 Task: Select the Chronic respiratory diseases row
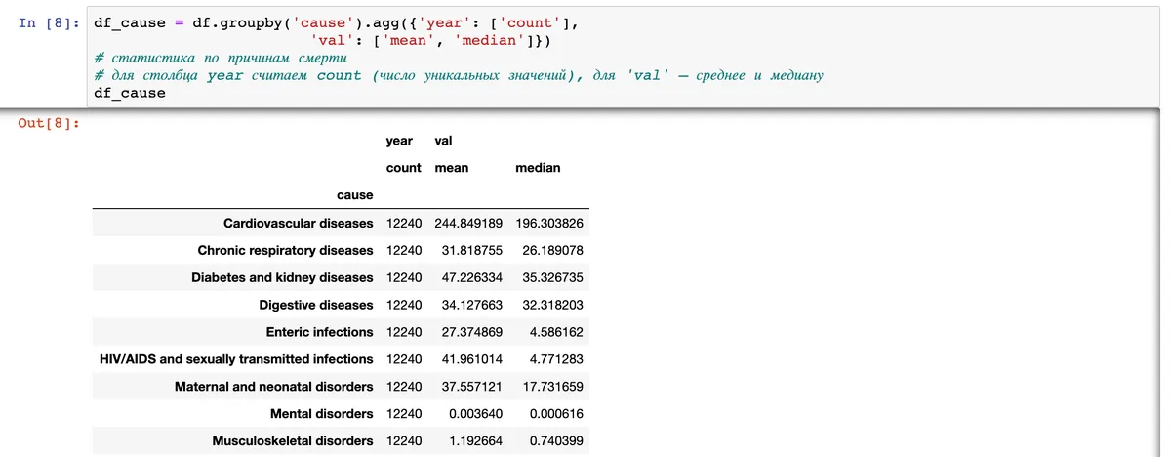339,250
